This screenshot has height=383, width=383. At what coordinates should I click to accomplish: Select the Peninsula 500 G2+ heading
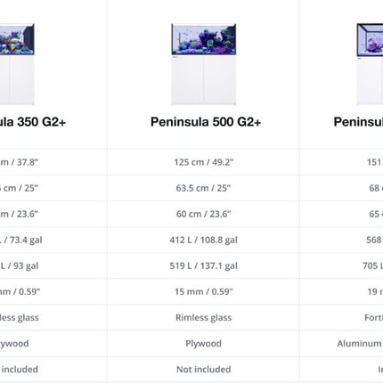coord(206,122)
